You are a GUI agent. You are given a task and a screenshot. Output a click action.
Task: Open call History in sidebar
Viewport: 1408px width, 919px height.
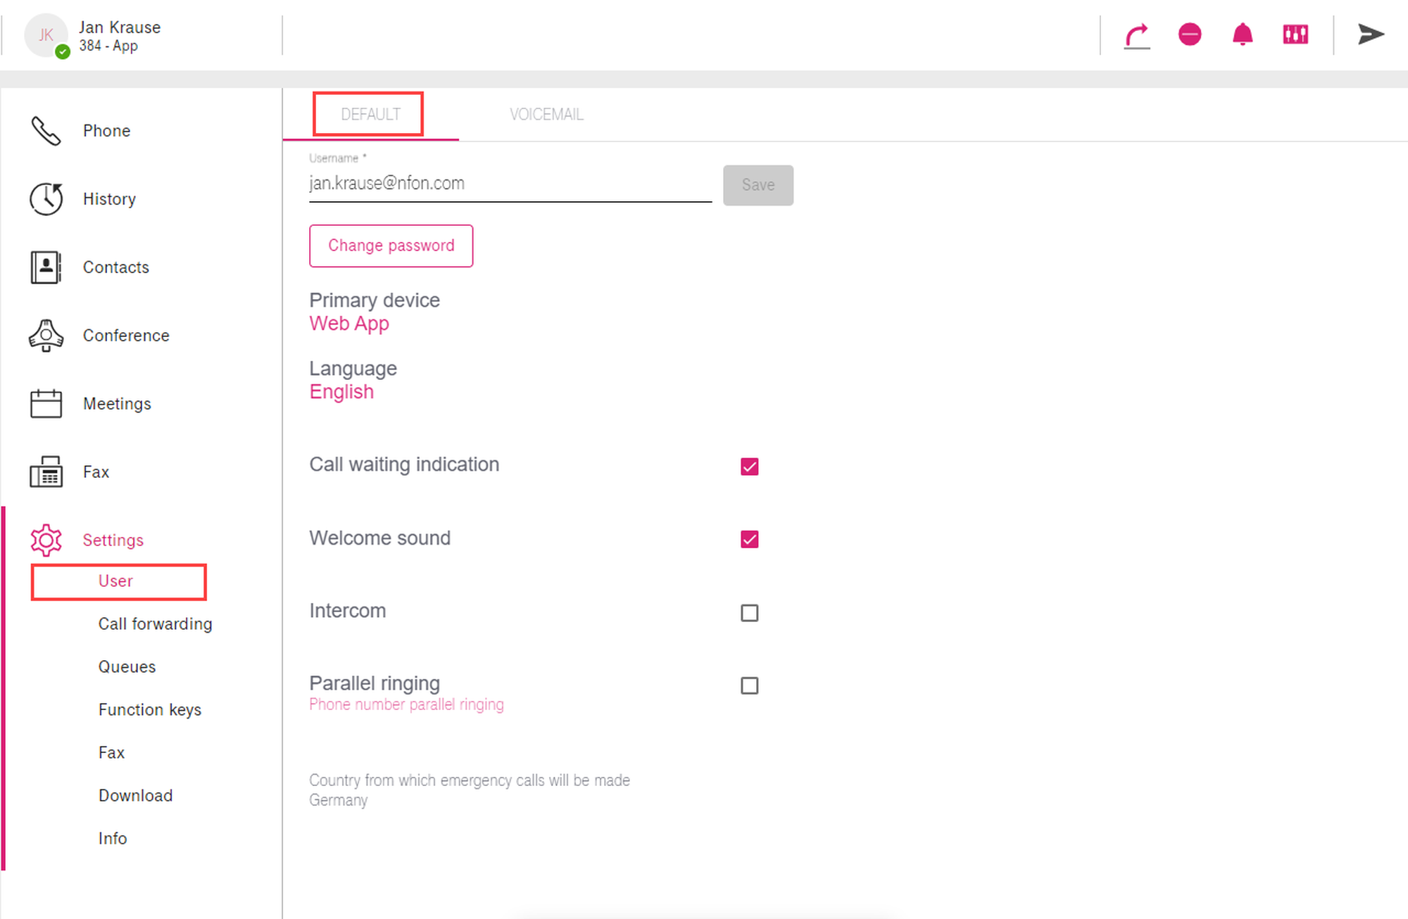click(108, 199)
